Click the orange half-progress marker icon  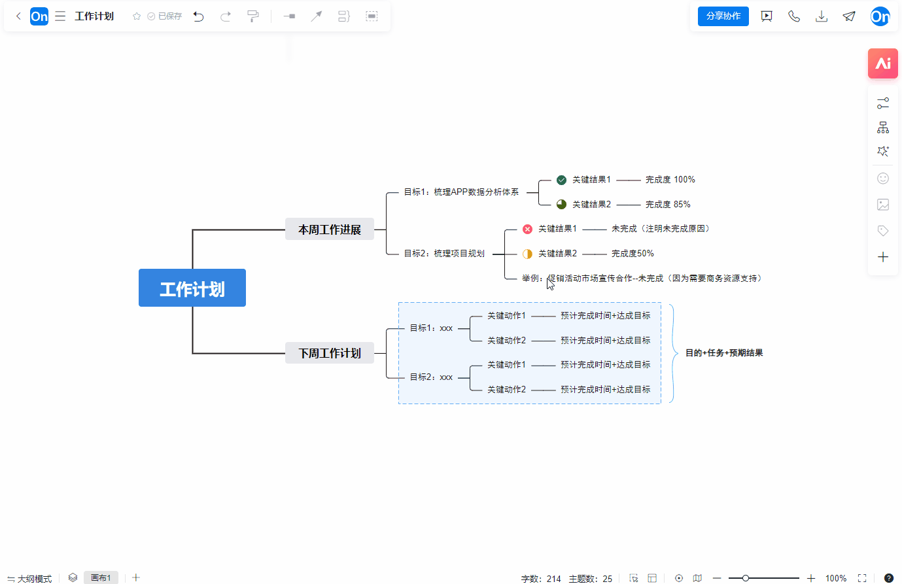click(527, 254)
